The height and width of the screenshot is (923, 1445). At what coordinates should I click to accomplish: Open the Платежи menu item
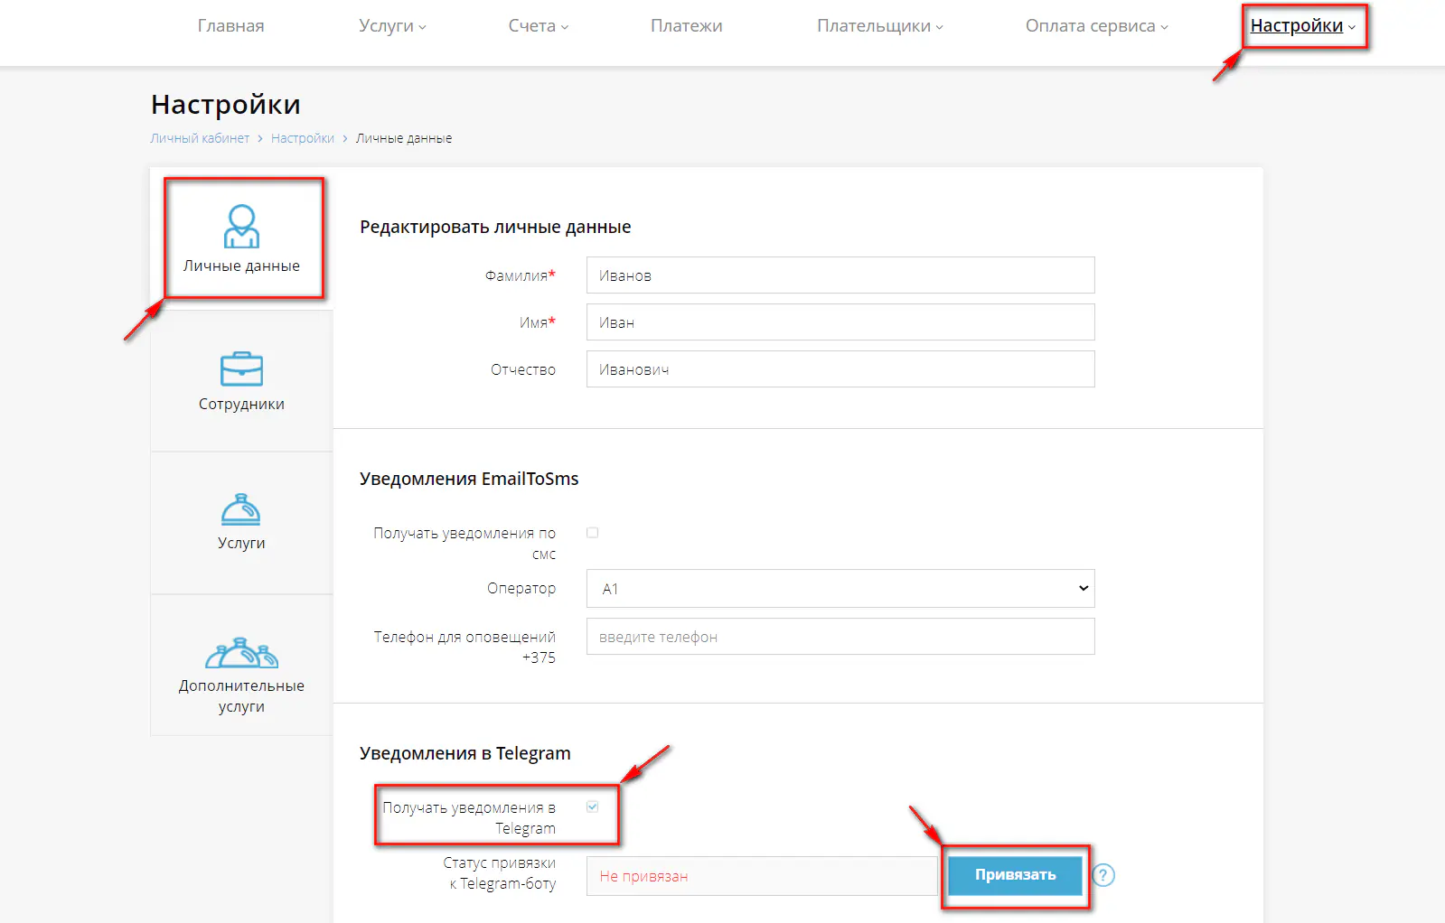pyautogui.click(x=686, y=26)
